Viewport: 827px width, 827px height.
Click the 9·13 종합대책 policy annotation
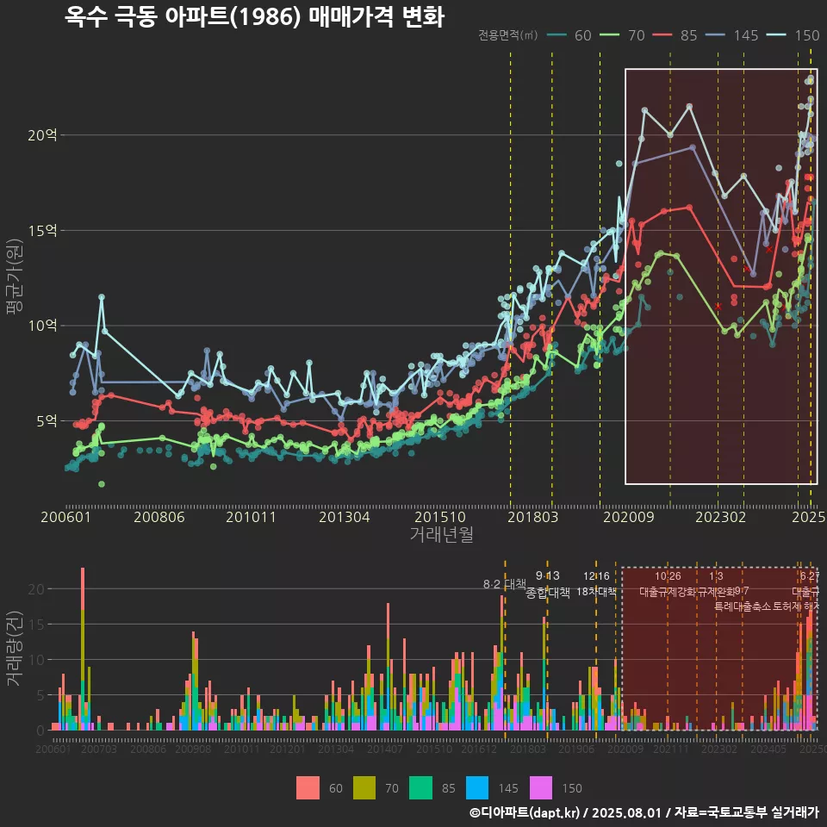click(548, 584)
